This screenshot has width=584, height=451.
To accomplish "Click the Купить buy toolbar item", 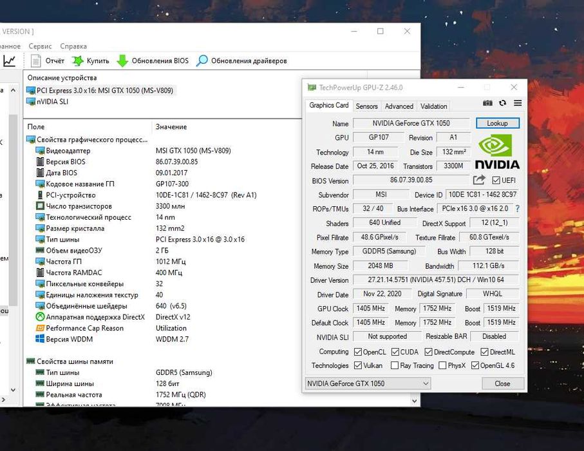I will (x=91, y=61).
